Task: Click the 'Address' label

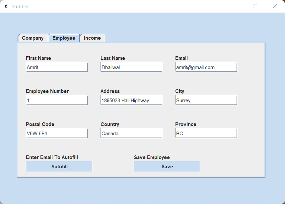Action: pos(110,91)
